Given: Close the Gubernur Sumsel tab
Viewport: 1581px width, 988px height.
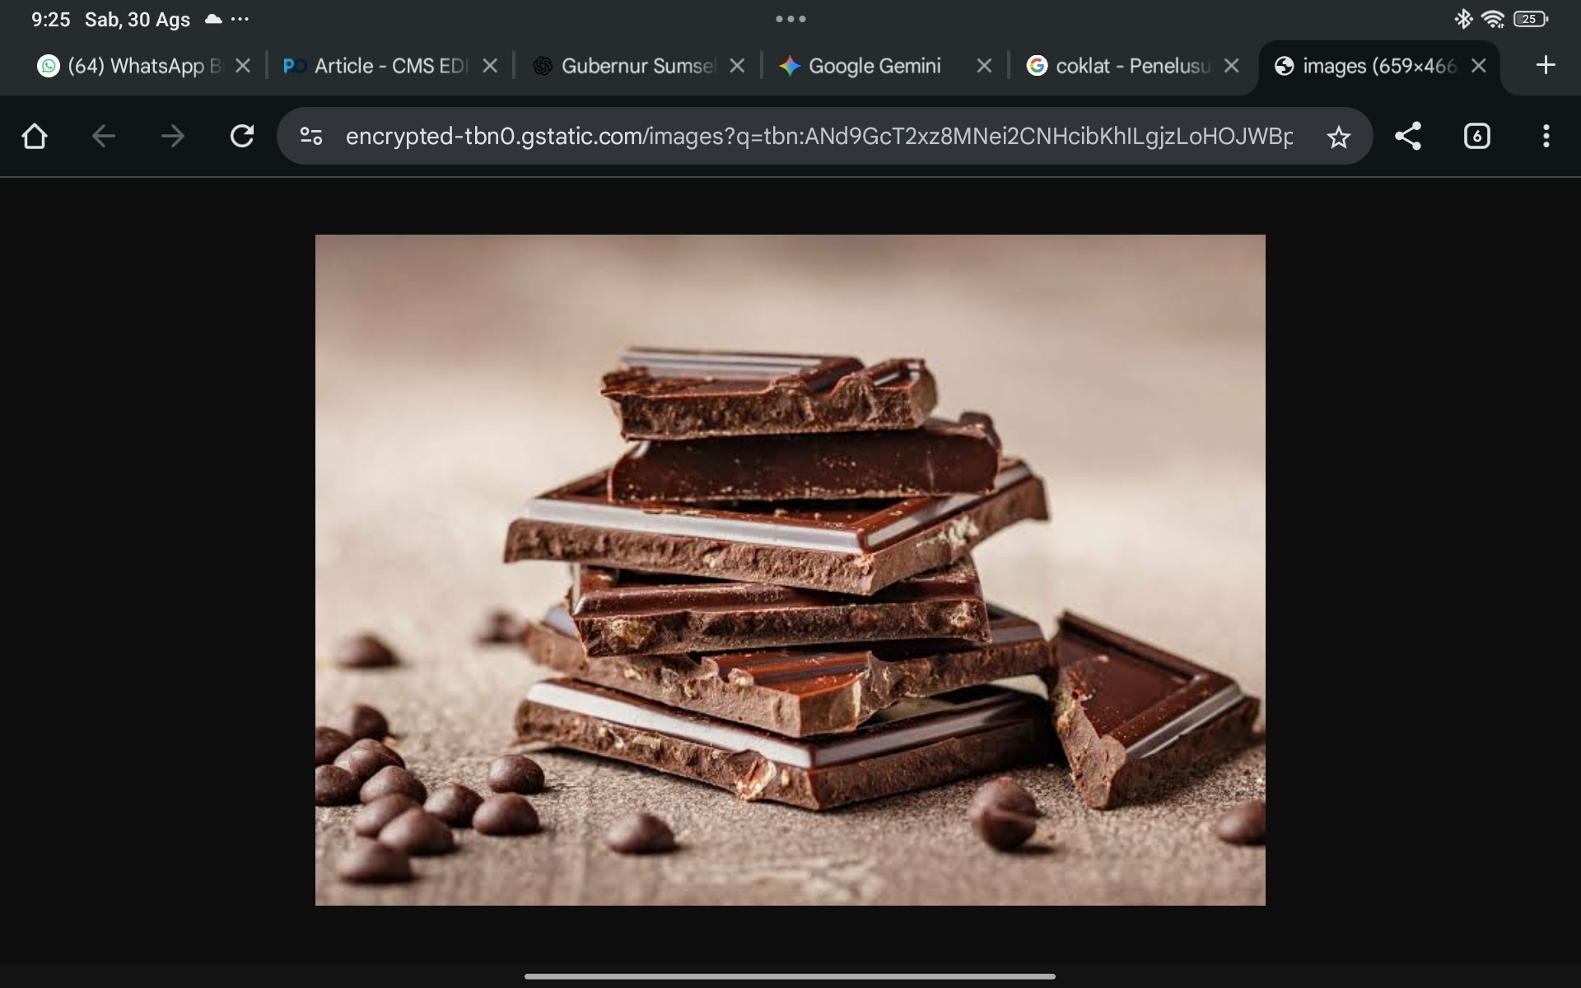Looking at the screenshot, I should (737, 66).
